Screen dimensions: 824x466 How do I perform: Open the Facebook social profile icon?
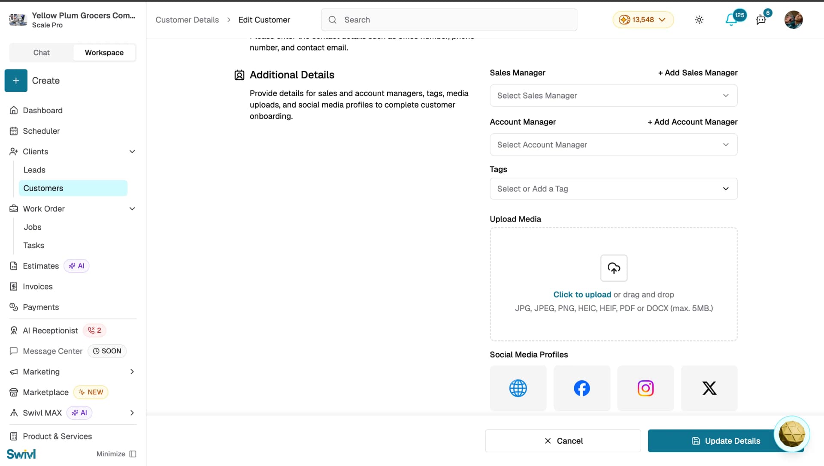coord(582,388)
